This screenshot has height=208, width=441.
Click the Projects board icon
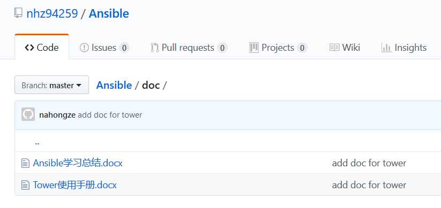[x=253, y=48]
